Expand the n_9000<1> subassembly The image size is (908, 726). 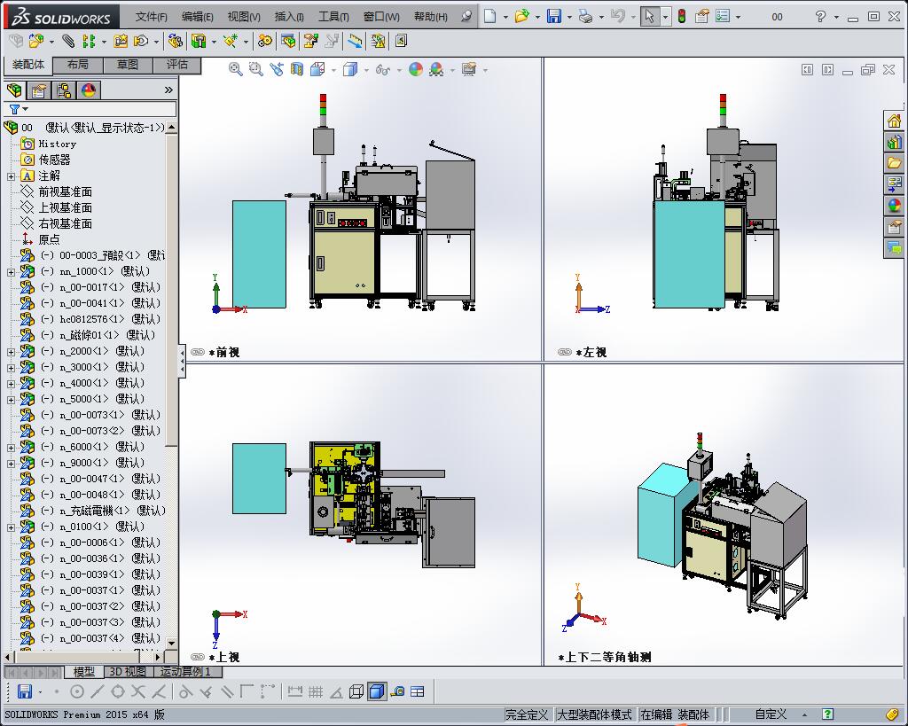(x=11, y=463)
